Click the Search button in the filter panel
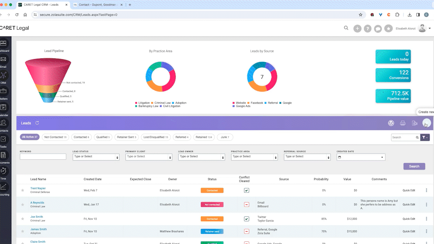Screen dimensions: 434x244 tap(414, 166)
